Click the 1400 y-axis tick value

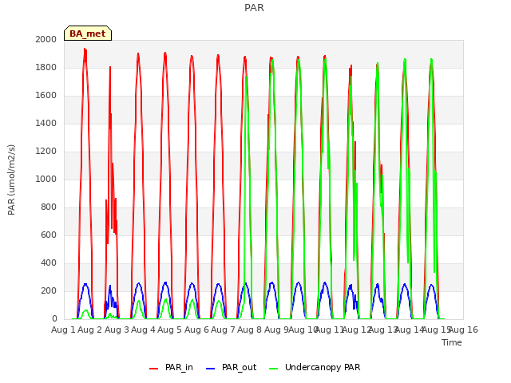[x=46, y=123]
